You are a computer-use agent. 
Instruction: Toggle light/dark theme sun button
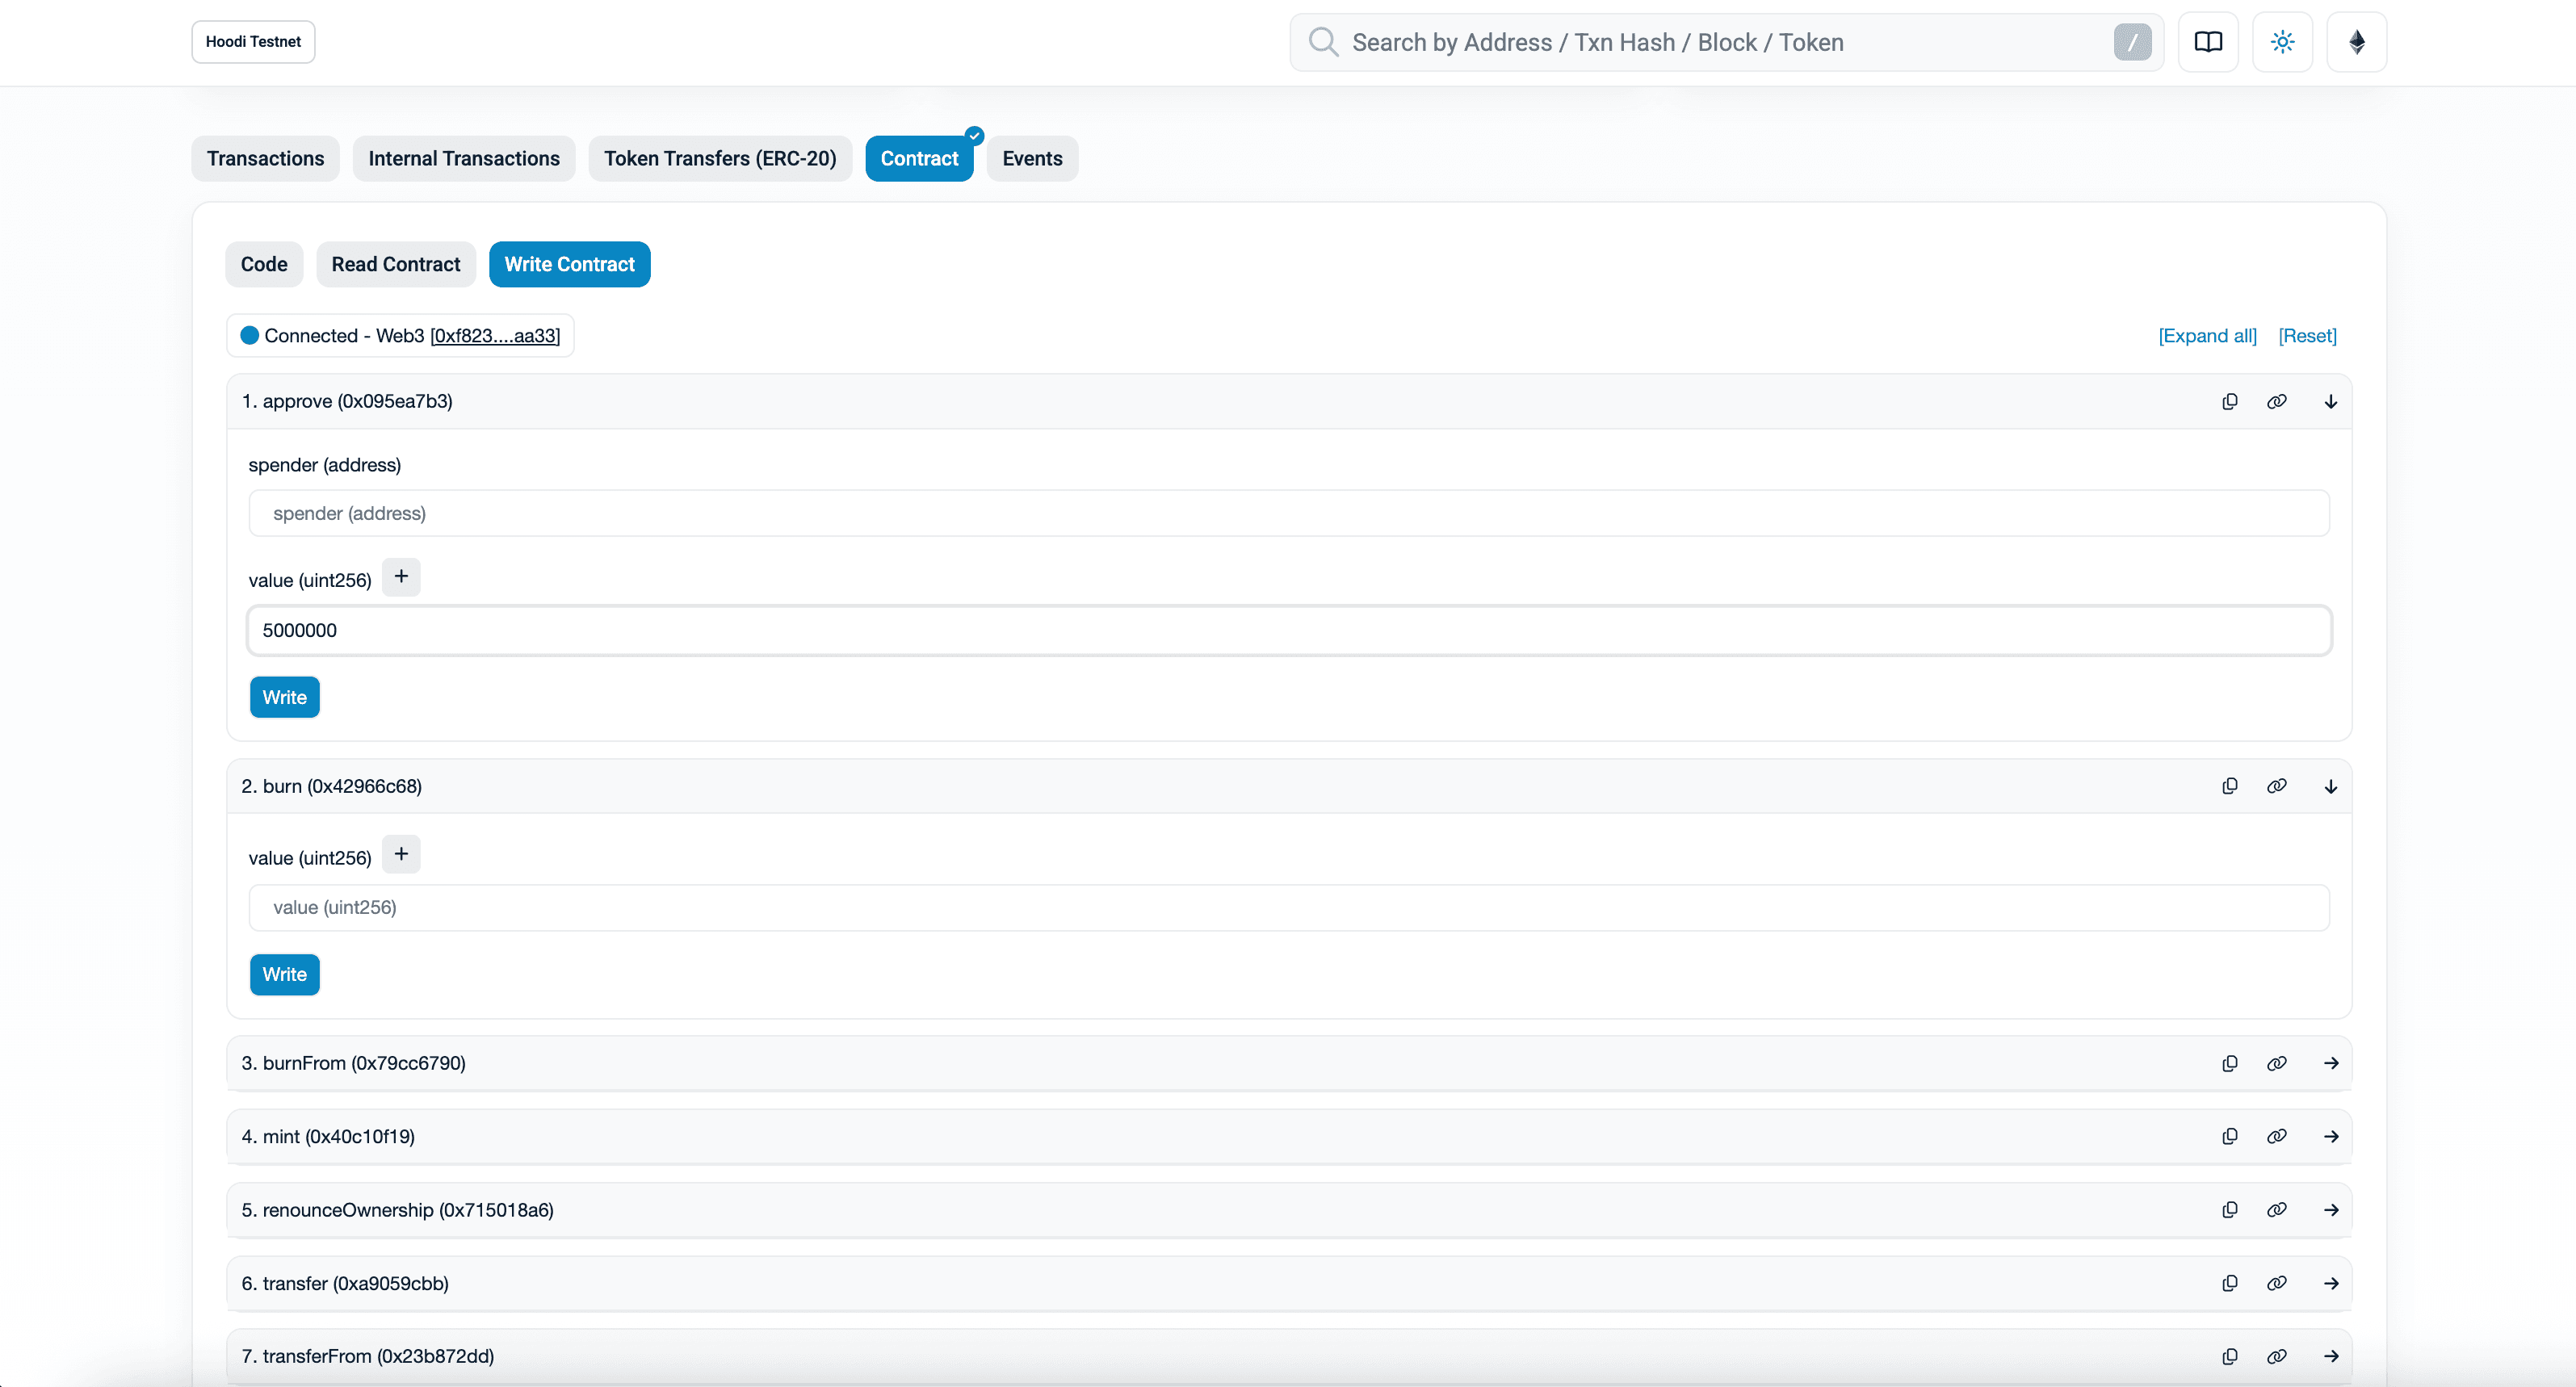pyautogui.click(x=2282, y=42)
